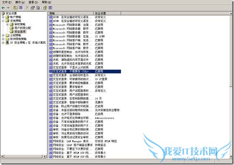234x165 pixels.
Task: Click the policy icon of 网络安全: LDAP 客户端签名要求
Action: point(51,145)
